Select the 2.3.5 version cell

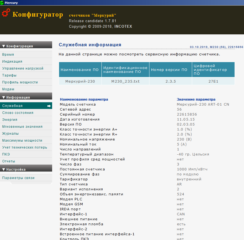click(171, 81)
